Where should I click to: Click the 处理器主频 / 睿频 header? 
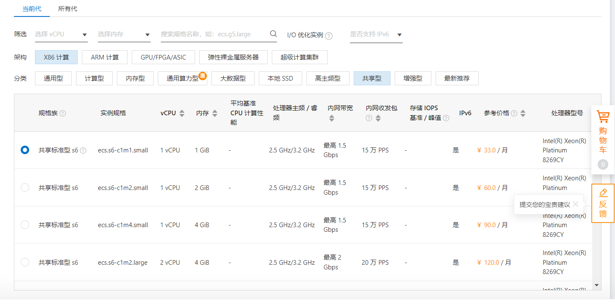point(295,113)
